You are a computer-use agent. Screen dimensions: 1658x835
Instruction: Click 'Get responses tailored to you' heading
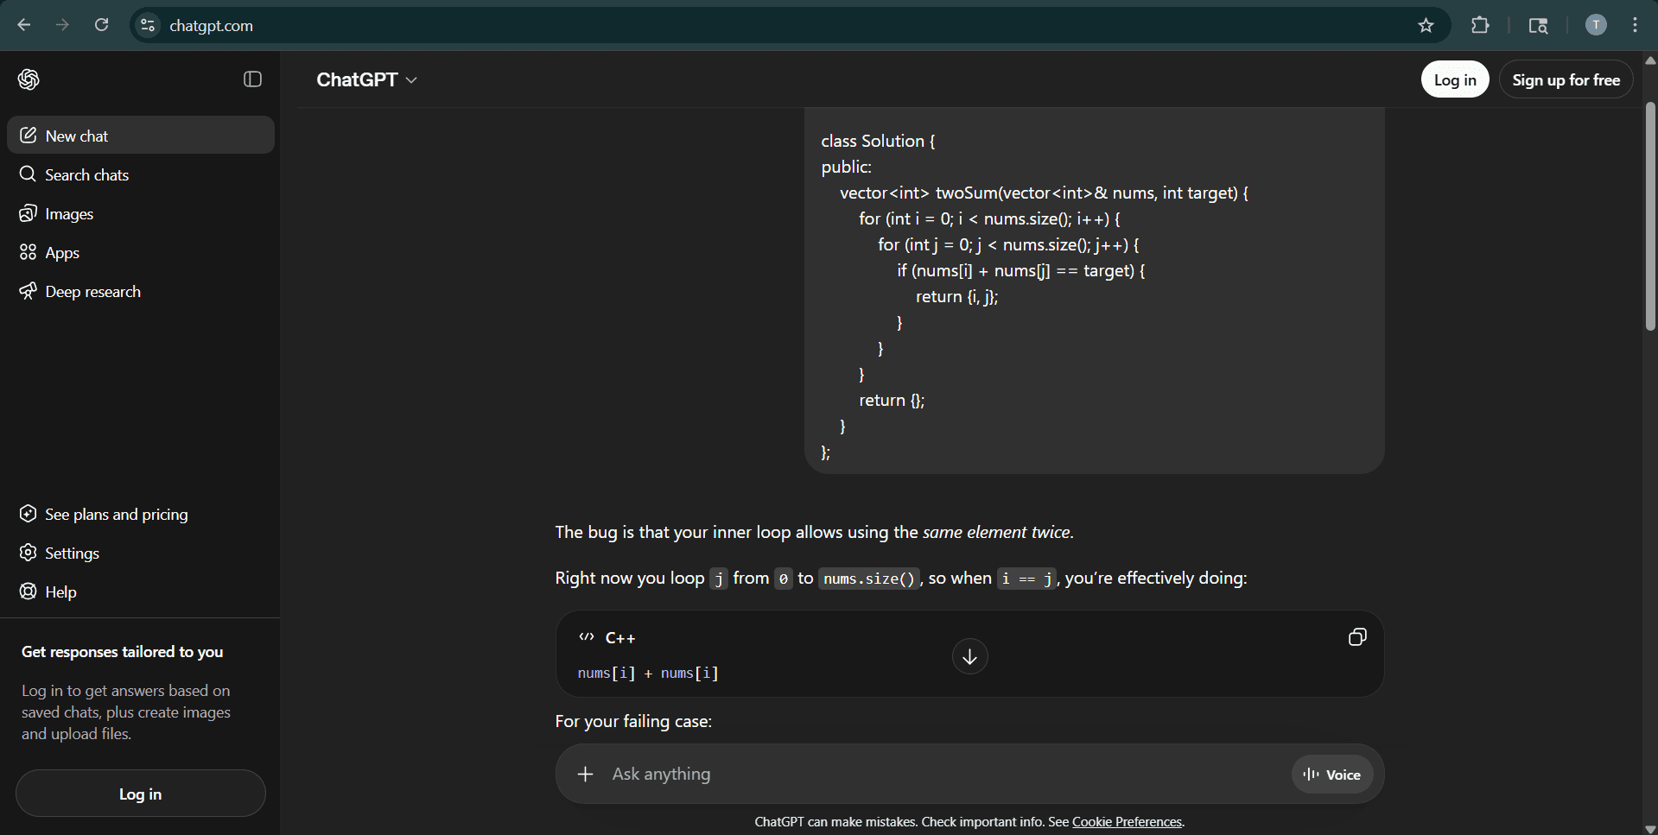(122, 652)
